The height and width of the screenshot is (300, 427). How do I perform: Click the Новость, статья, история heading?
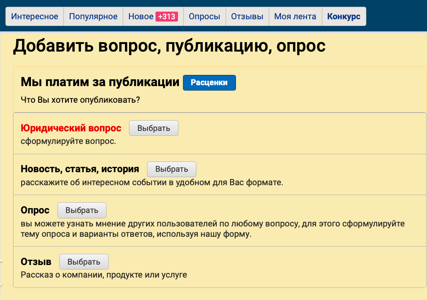(80, 169)
